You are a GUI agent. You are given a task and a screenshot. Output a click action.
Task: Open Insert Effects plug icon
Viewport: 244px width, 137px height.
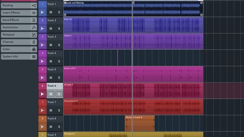tap(34, 13)
